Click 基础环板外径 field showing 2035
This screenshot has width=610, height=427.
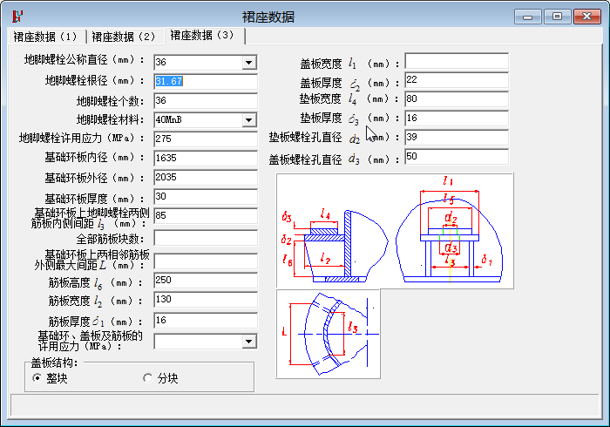tap(206, 178)
